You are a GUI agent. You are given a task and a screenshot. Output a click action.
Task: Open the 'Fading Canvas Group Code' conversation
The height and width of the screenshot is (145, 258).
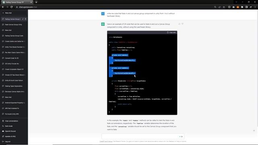tap(14, 36)
